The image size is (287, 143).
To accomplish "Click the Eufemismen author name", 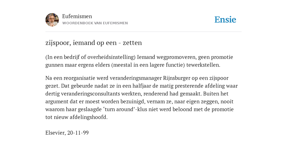I will click(x=77, y=16).
